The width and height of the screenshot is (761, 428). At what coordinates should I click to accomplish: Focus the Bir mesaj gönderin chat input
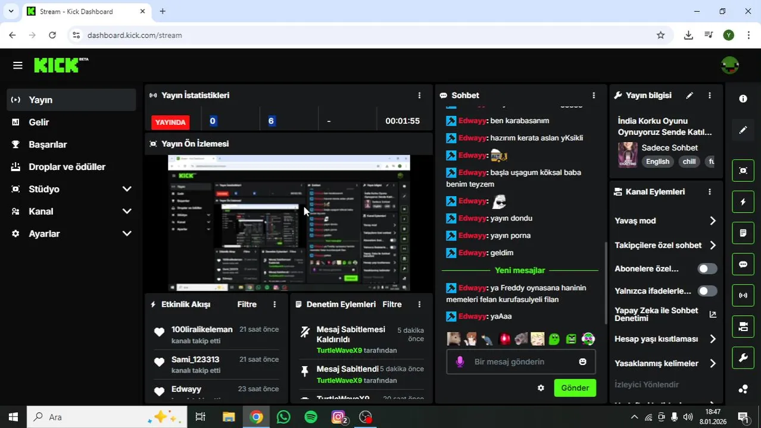(x=521, y=361)
